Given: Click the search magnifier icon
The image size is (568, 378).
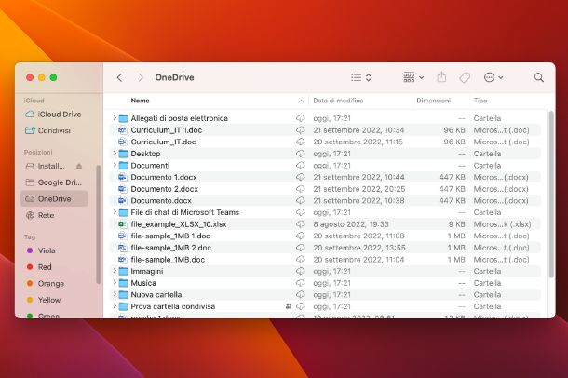Looking at the screenshot, I should (x=538, y=77).
